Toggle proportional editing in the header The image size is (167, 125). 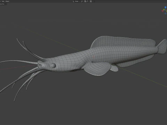click(91, 1)
